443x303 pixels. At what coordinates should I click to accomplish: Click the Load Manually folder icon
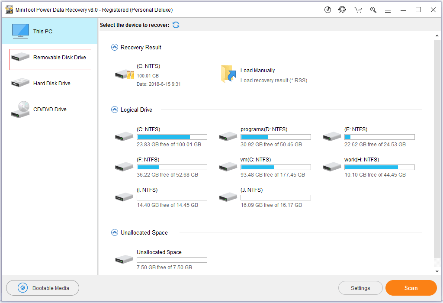[x=228, y=74]
